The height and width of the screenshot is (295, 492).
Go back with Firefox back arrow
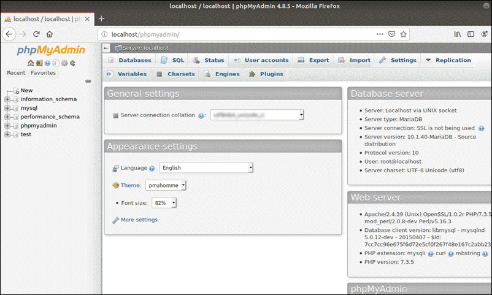pyautogui.click(x=9, y=34)
